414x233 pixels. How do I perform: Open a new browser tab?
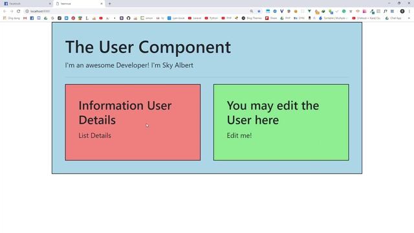coord(109,4)
